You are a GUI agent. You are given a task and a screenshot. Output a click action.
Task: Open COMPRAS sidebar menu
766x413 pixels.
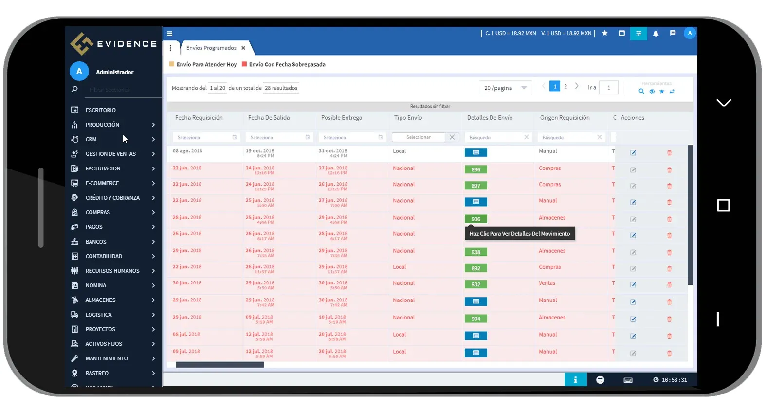[x=113, y=212]
